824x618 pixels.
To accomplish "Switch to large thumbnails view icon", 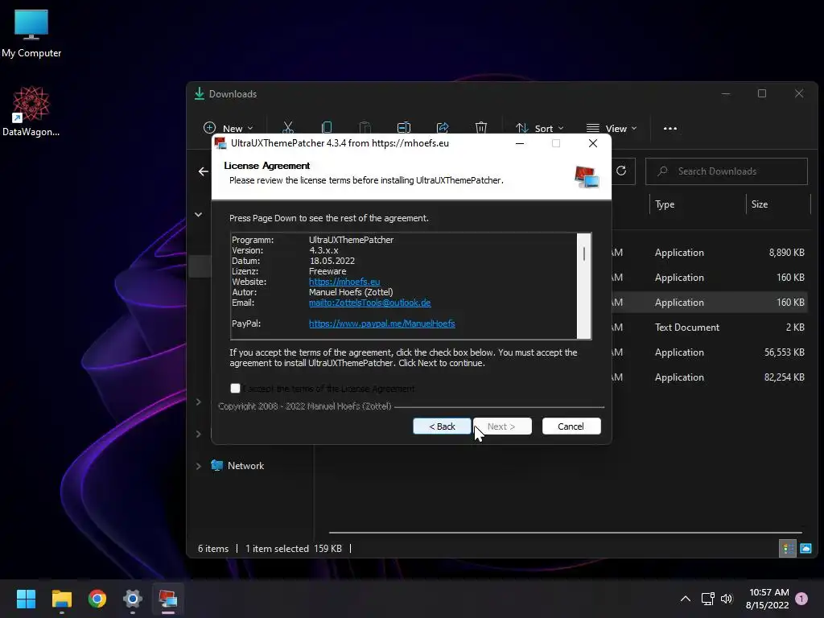I will (x=805, y=549).
